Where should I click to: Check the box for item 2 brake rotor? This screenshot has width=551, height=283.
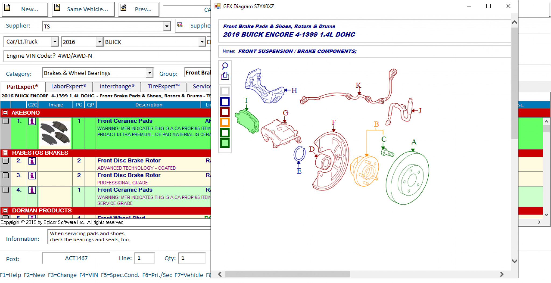click(6, 161)
